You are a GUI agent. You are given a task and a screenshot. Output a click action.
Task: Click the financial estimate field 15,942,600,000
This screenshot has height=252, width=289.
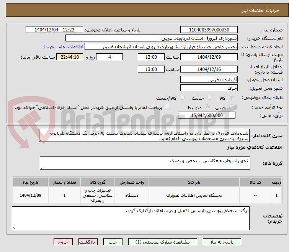[207, 115]
